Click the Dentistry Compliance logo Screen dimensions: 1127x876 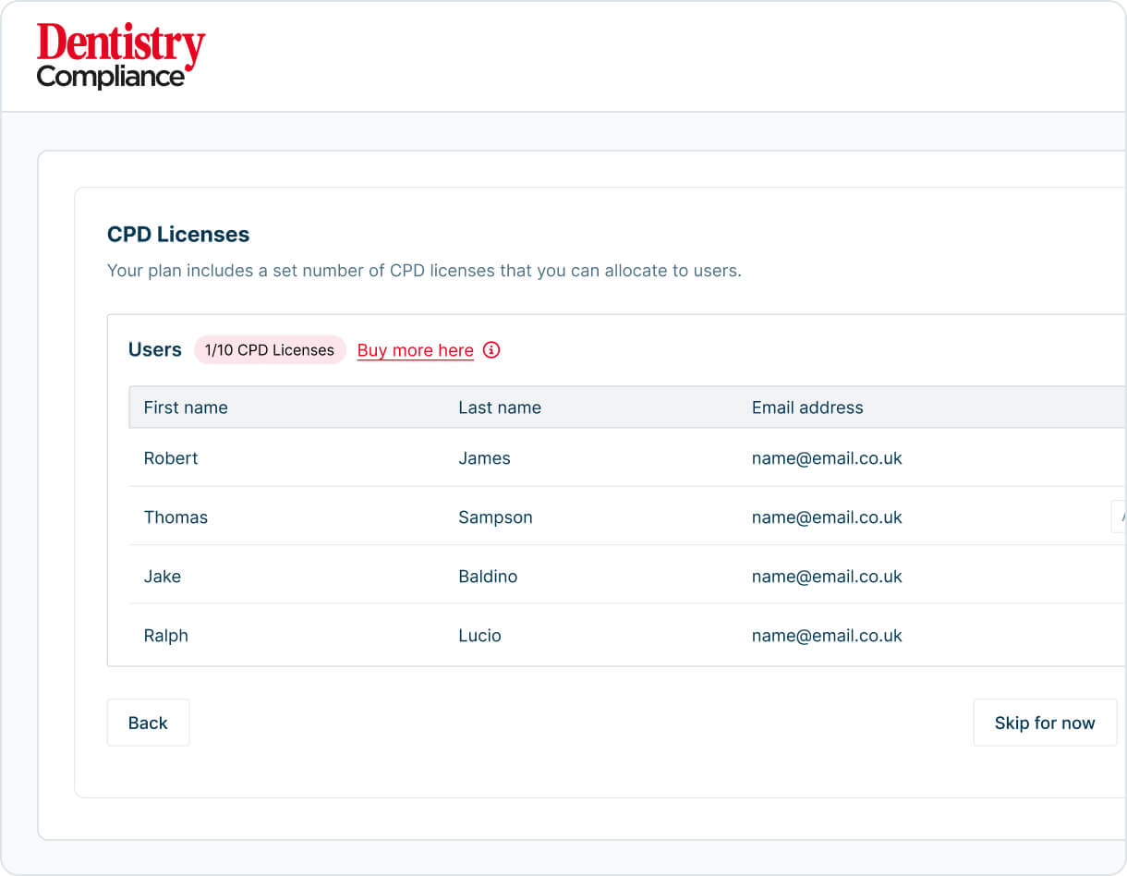[120, 56]
